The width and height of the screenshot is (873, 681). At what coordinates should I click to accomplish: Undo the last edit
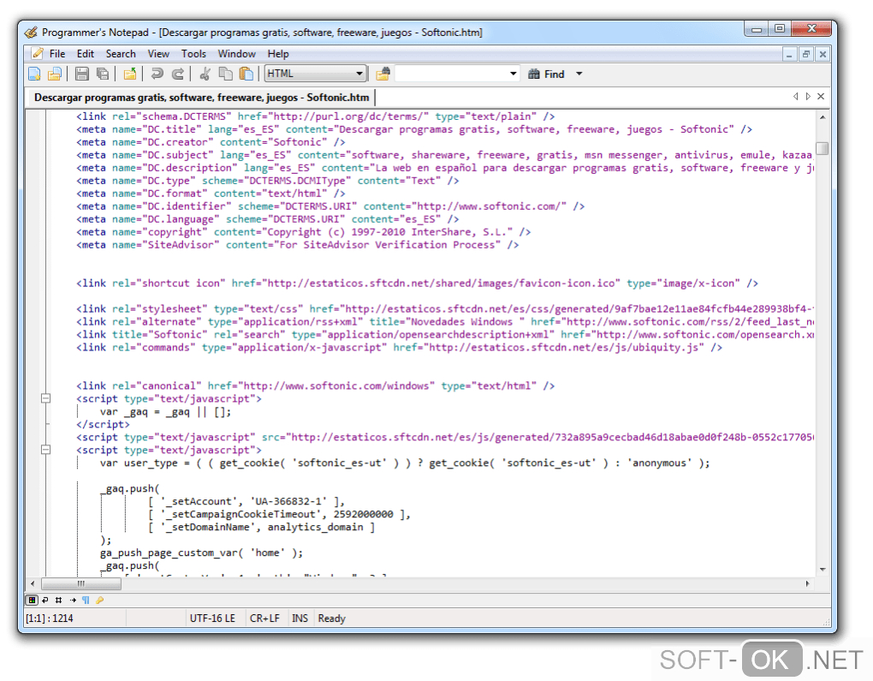(157, 75)
